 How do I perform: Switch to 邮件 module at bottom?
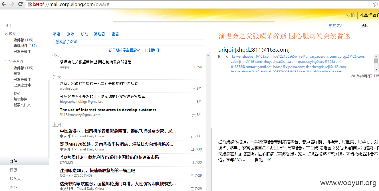pyautogui.click(x=24, y=161)
